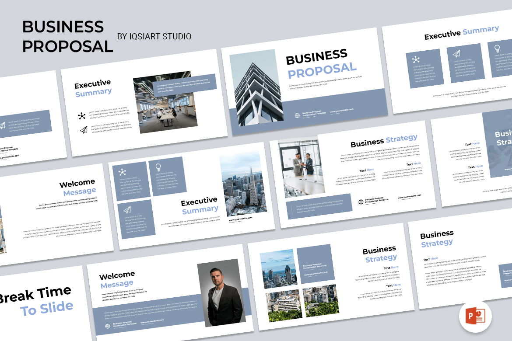The image size is (512, 341).
Task: Click the PowerPoint logo badge
Action: coord(475,316)
